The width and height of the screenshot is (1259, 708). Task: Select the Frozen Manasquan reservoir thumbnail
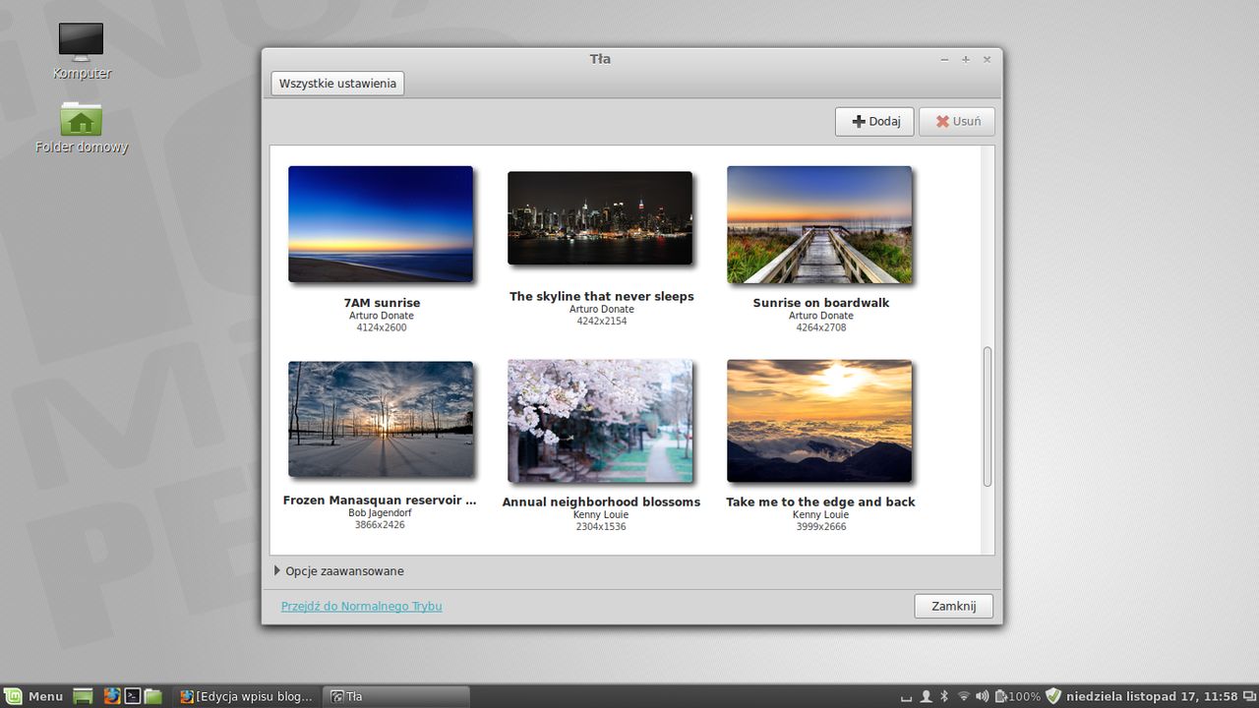click(381, 419)
